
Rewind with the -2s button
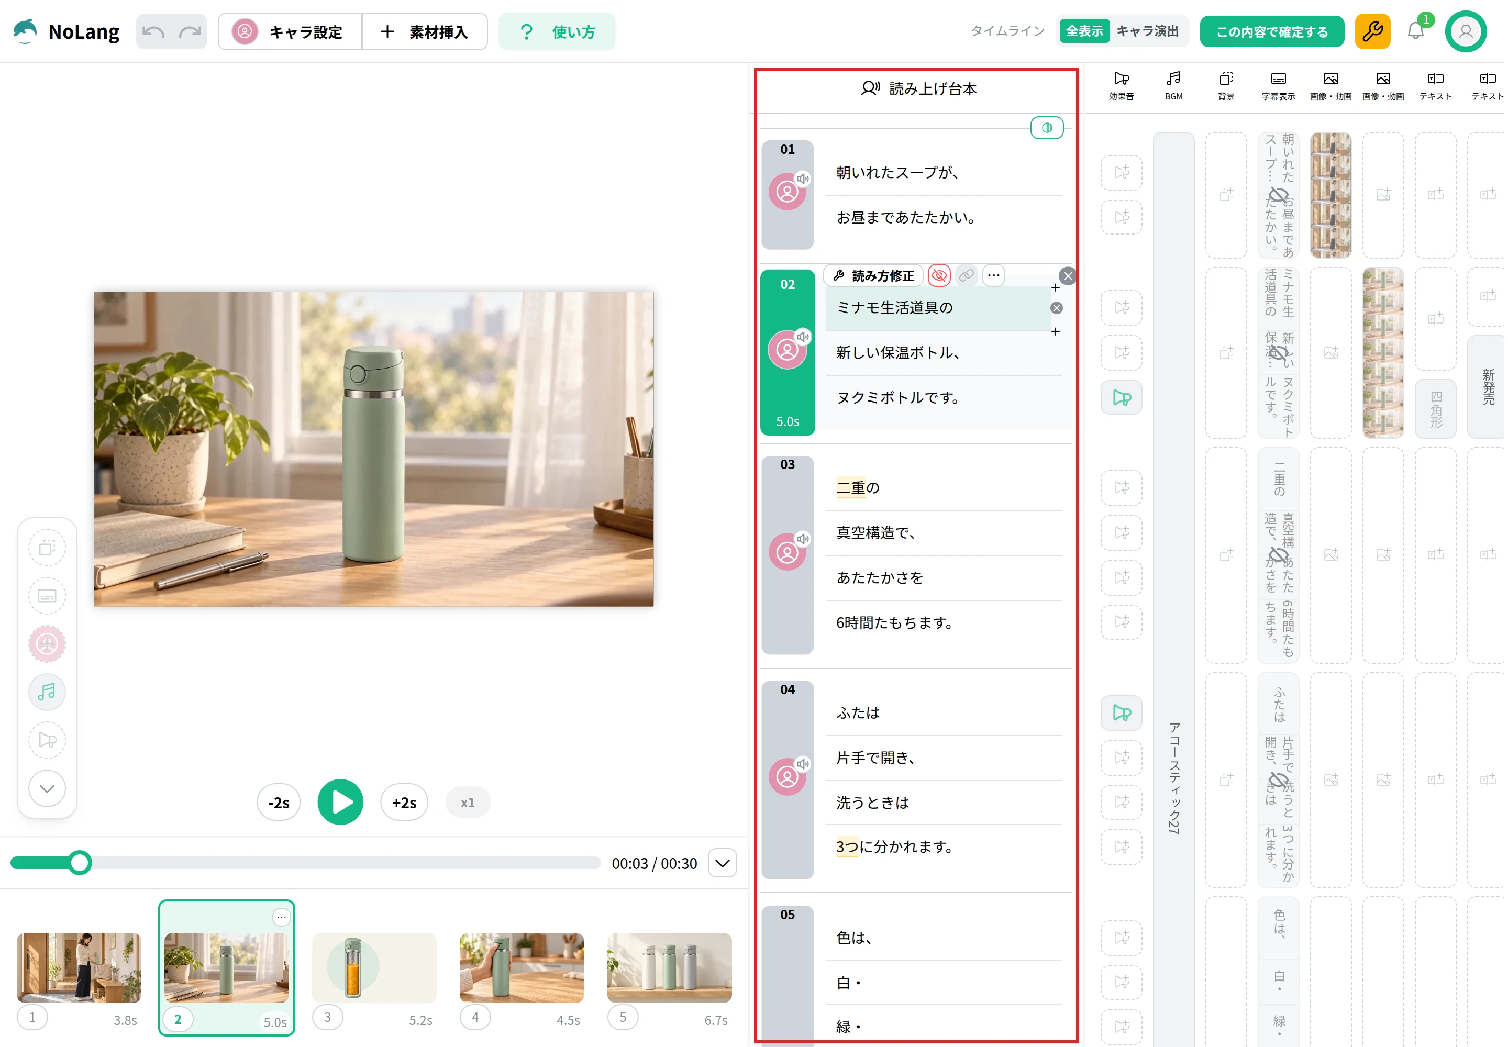click(x=278, y=803)
